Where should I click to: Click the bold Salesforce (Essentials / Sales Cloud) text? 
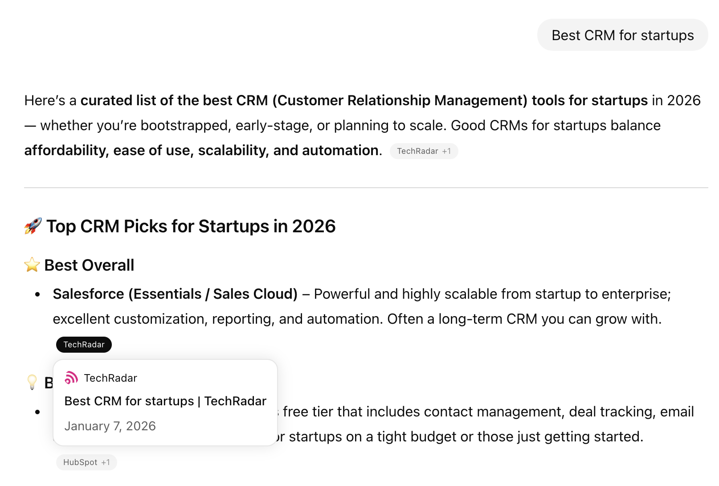[175, 294]
